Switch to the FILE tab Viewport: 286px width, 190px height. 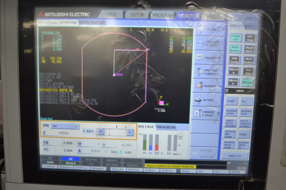(x=112, y=15)
